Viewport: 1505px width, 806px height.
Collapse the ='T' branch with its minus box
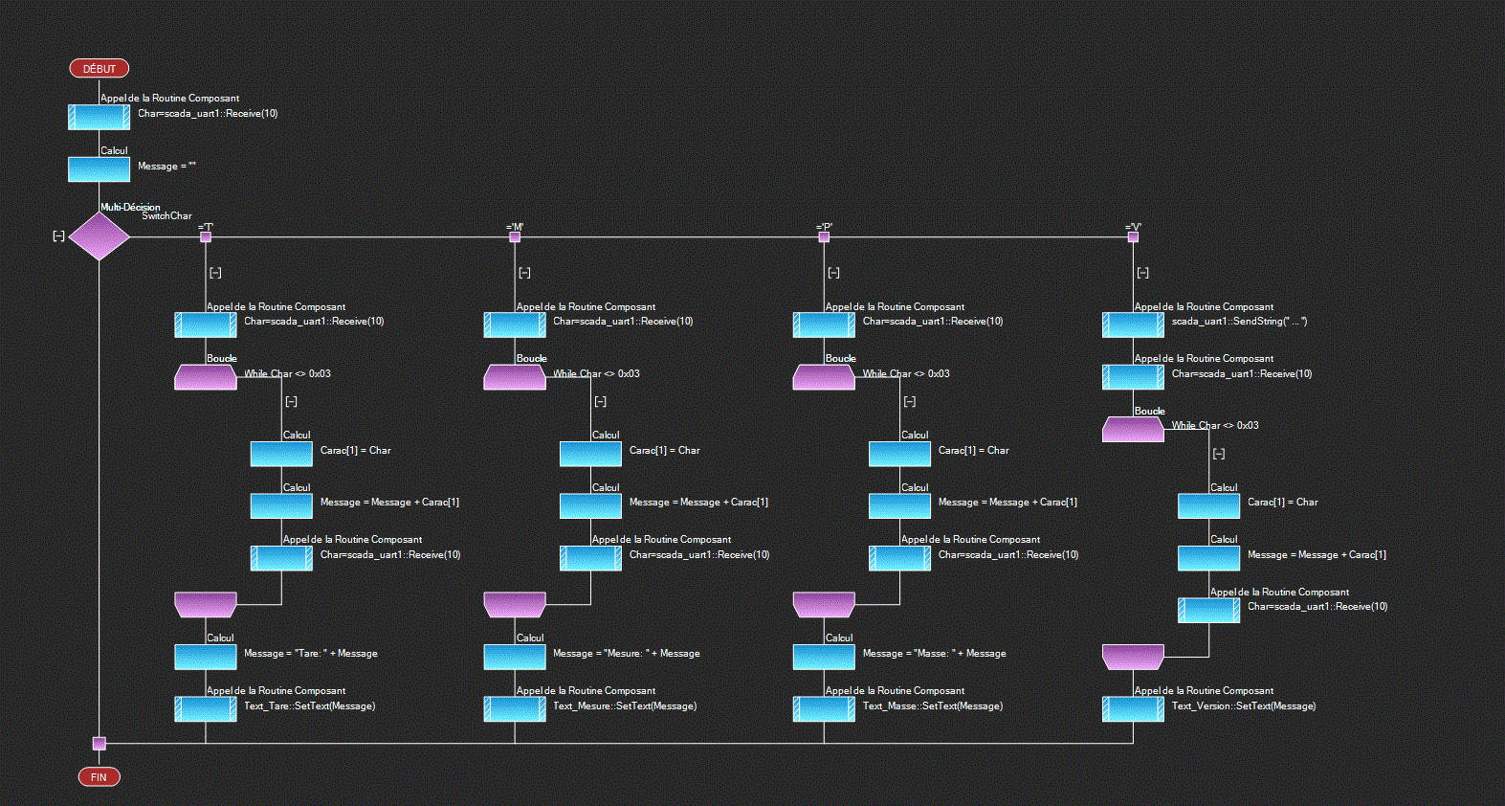coord(215,273)
